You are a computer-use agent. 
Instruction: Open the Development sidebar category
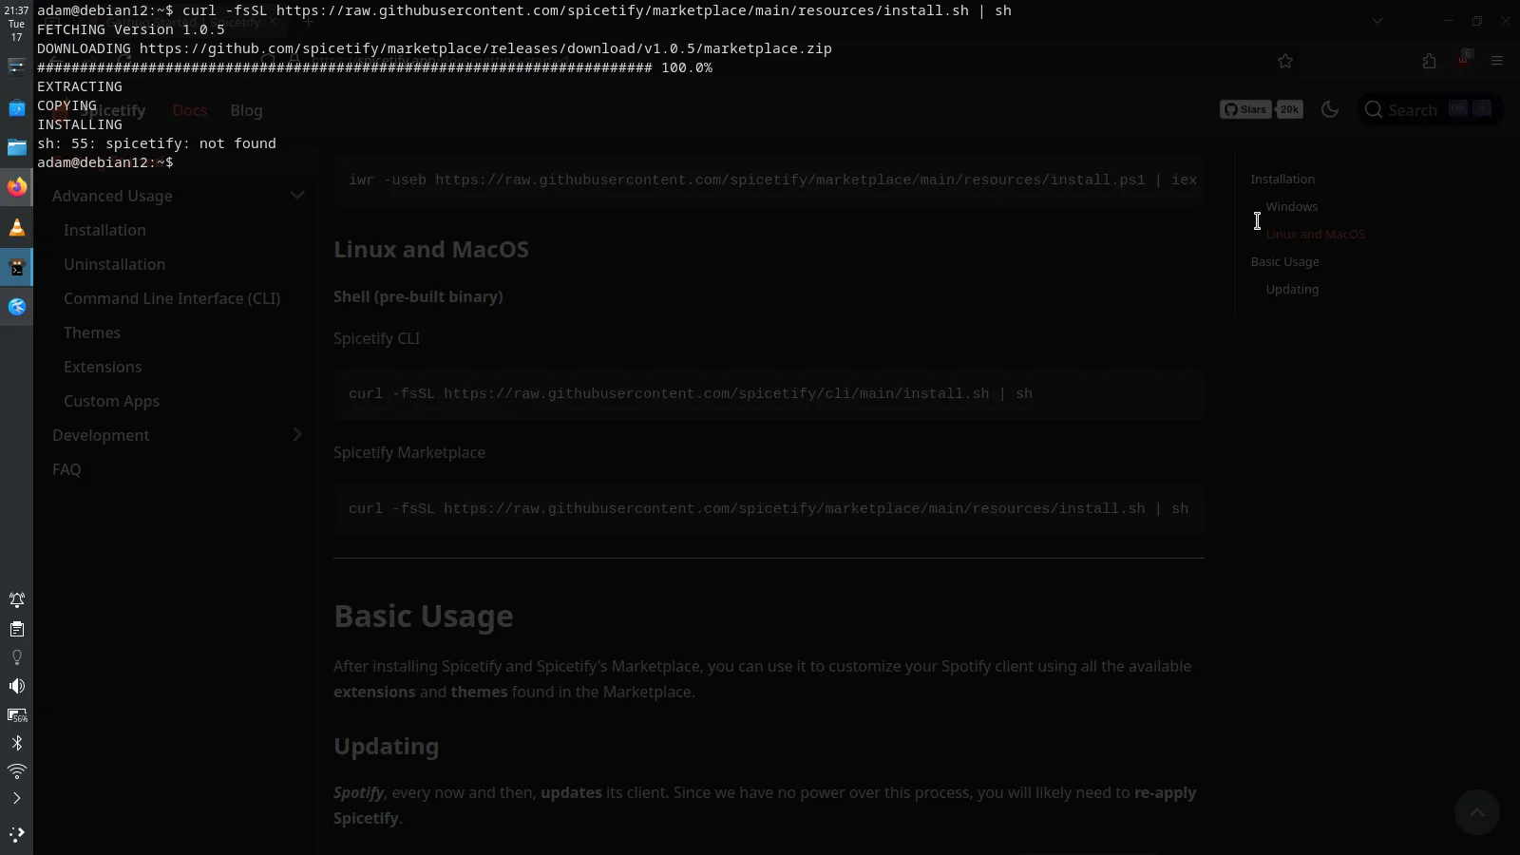101,435
